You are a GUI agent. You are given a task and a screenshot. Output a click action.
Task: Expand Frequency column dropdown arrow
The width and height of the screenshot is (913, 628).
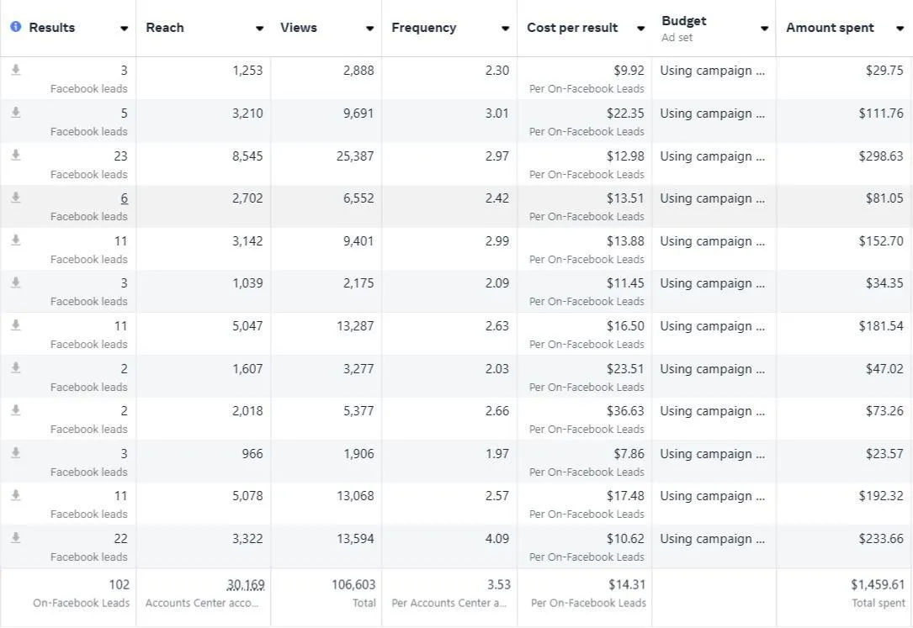[505, 29]
